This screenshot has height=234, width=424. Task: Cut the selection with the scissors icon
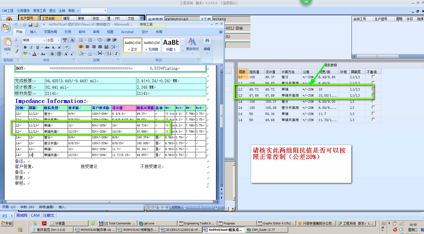[16, 40]
